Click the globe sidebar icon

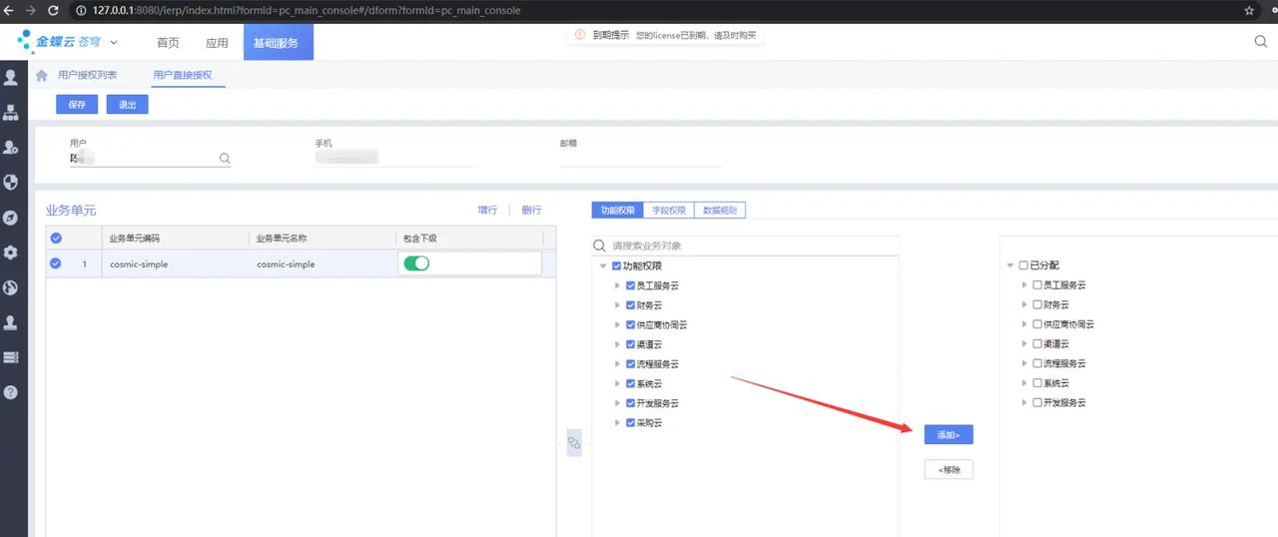pyautogui.click(x=11, y=287)
